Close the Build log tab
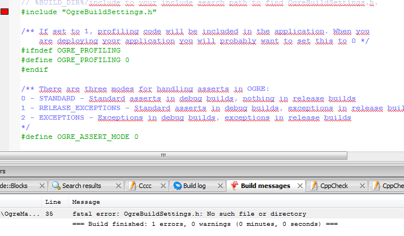This screenshot has height=236, width=404. click(220, 186)
